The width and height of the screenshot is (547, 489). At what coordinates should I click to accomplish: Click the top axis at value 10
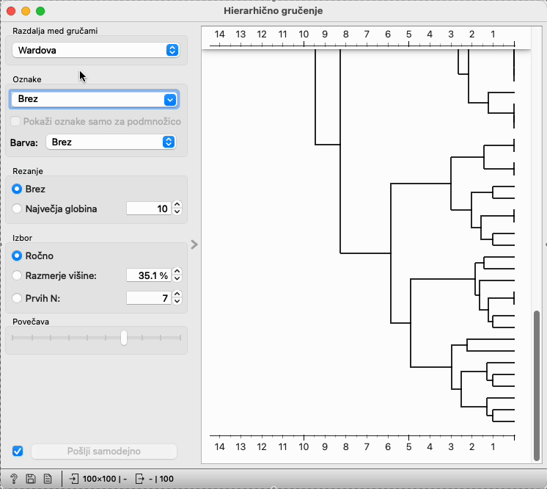coord(304,35)
